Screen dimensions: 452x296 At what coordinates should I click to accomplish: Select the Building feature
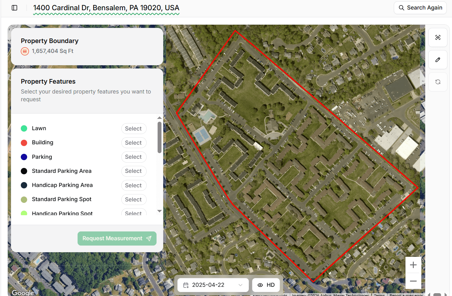133,143
